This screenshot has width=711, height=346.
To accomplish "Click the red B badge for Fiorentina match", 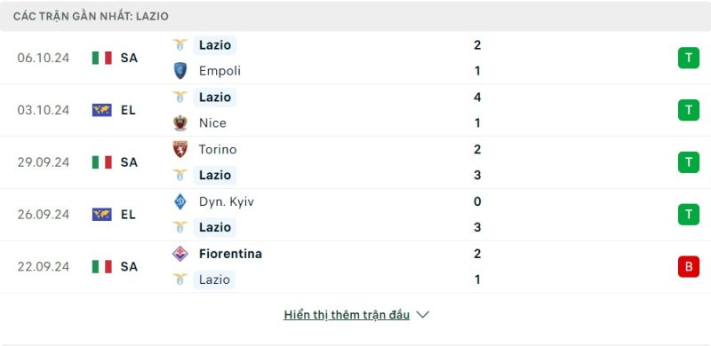I will [689, 266].
